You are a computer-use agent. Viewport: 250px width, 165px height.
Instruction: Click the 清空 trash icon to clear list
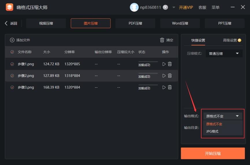click(162, 40)
